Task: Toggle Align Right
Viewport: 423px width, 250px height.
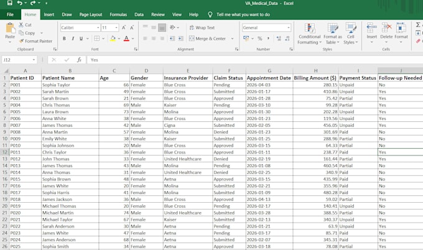Action: (162, 39)
